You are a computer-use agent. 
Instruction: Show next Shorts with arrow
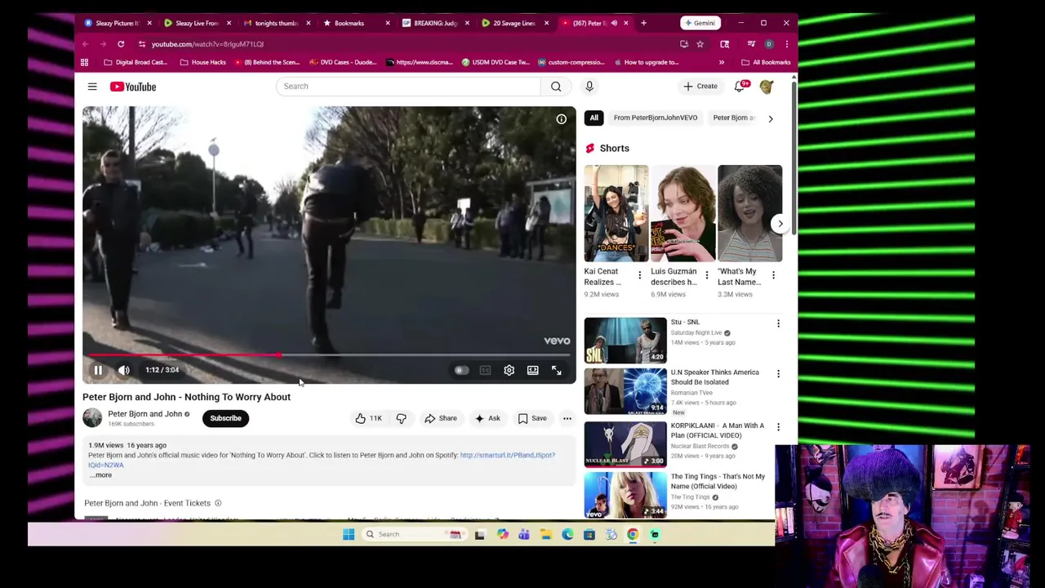pos(780,224)
